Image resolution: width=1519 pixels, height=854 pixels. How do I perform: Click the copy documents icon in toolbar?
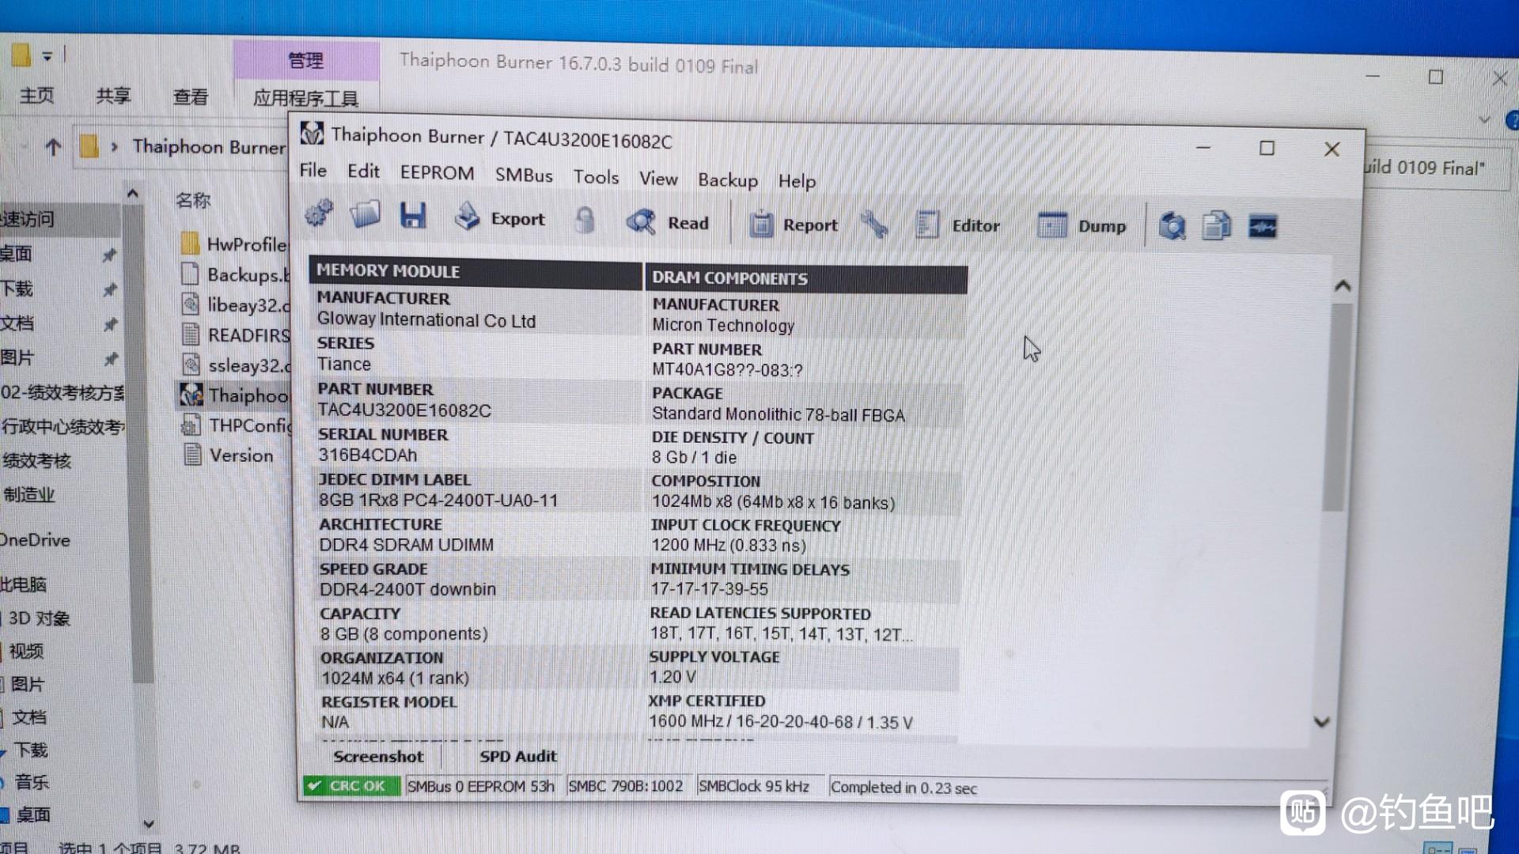[x=1217, y=227]
